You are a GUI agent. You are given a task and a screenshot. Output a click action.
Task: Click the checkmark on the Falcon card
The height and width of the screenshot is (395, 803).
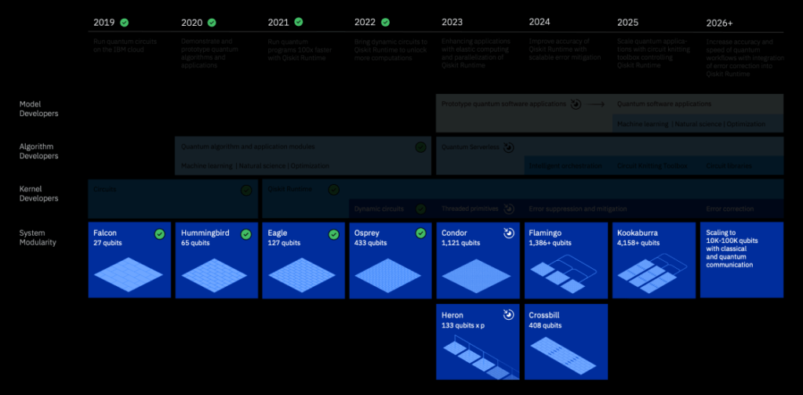click(x=160, y=234)
